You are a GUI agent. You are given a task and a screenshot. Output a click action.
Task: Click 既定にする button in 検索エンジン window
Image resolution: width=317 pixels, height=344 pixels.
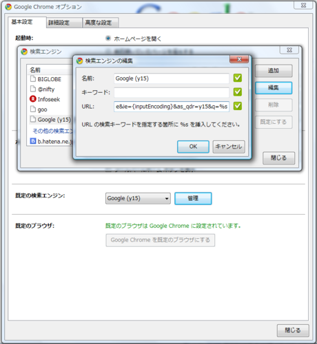tap(274, 122)
